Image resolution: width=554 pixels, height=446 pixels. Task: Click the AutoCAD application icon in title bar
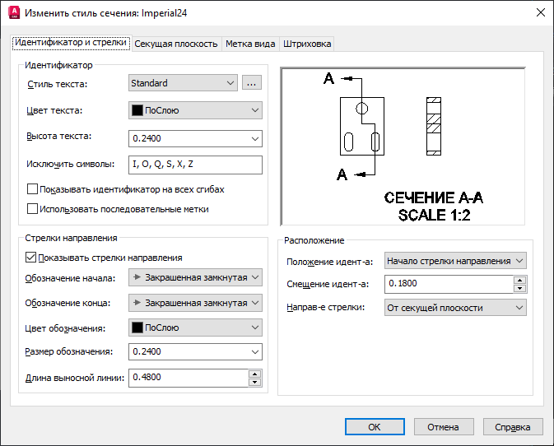coord(14,12)
